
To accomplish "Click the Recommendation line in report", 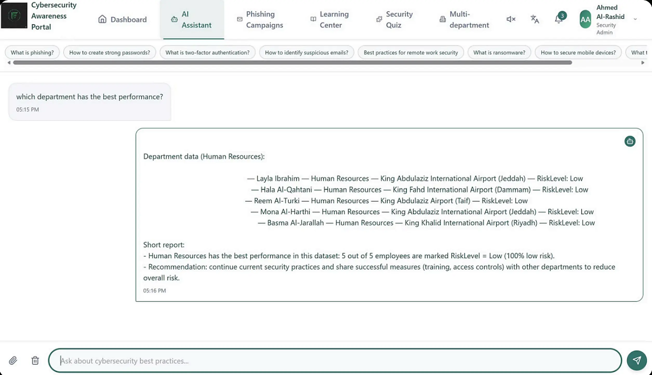I will click(379, 272).
